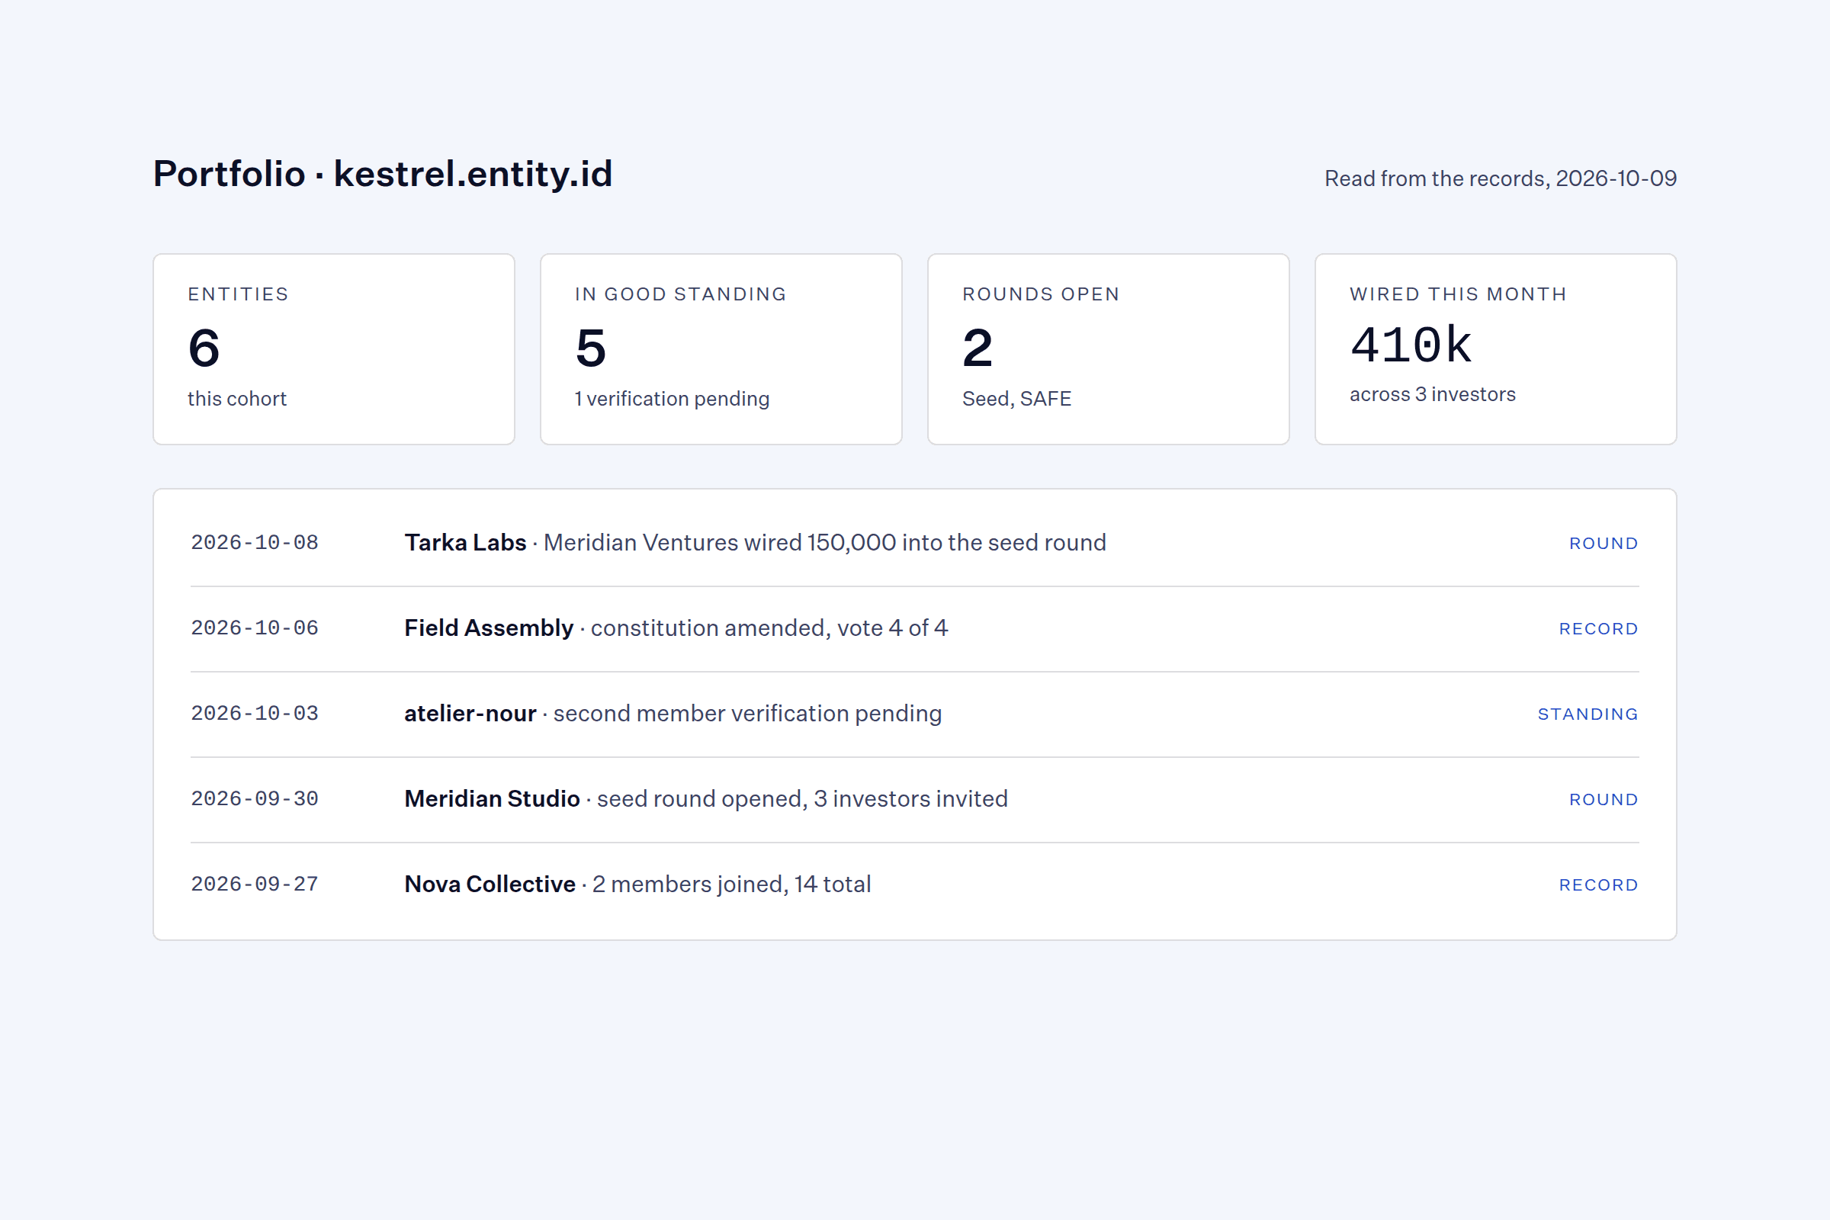1830x1220 pixels.
Task: Click ROUND tag on Tarka Labs row
Action: (1604, 544)
